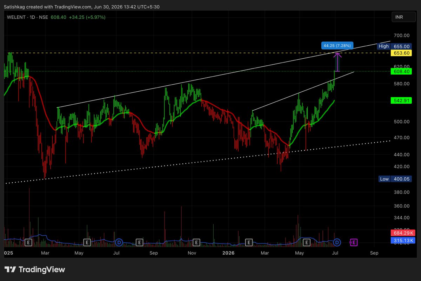Click the earnings E marker between Jul and Sep 2025

point(139,242)
